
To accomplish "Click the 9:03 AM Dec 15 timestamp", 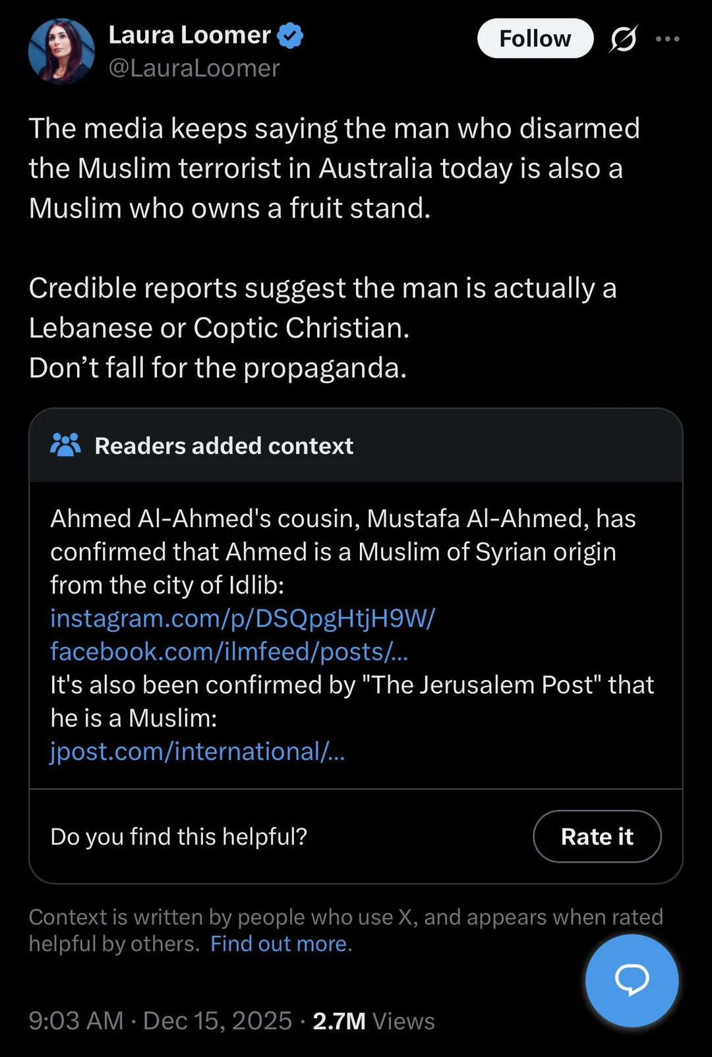I will coord(160,1021).
